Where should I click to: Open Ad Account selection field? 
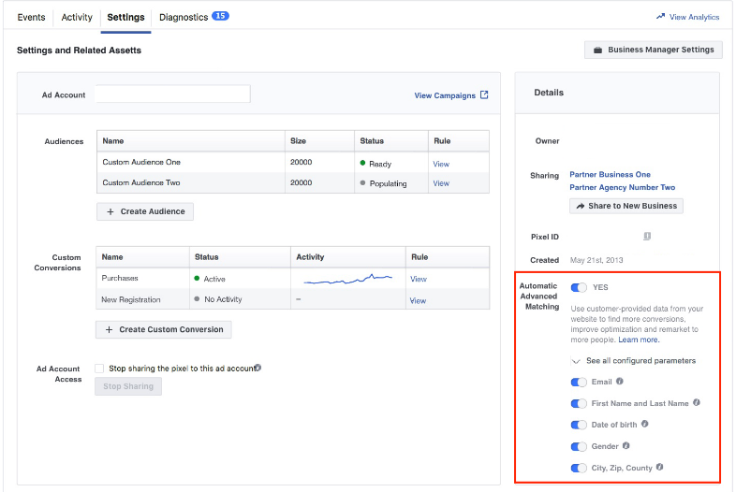coord(172,94)
